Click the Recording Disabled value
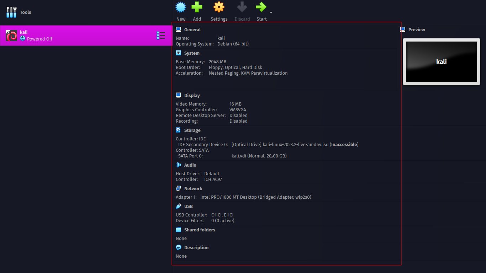This screenshot has width=486, height=273. 238,121
